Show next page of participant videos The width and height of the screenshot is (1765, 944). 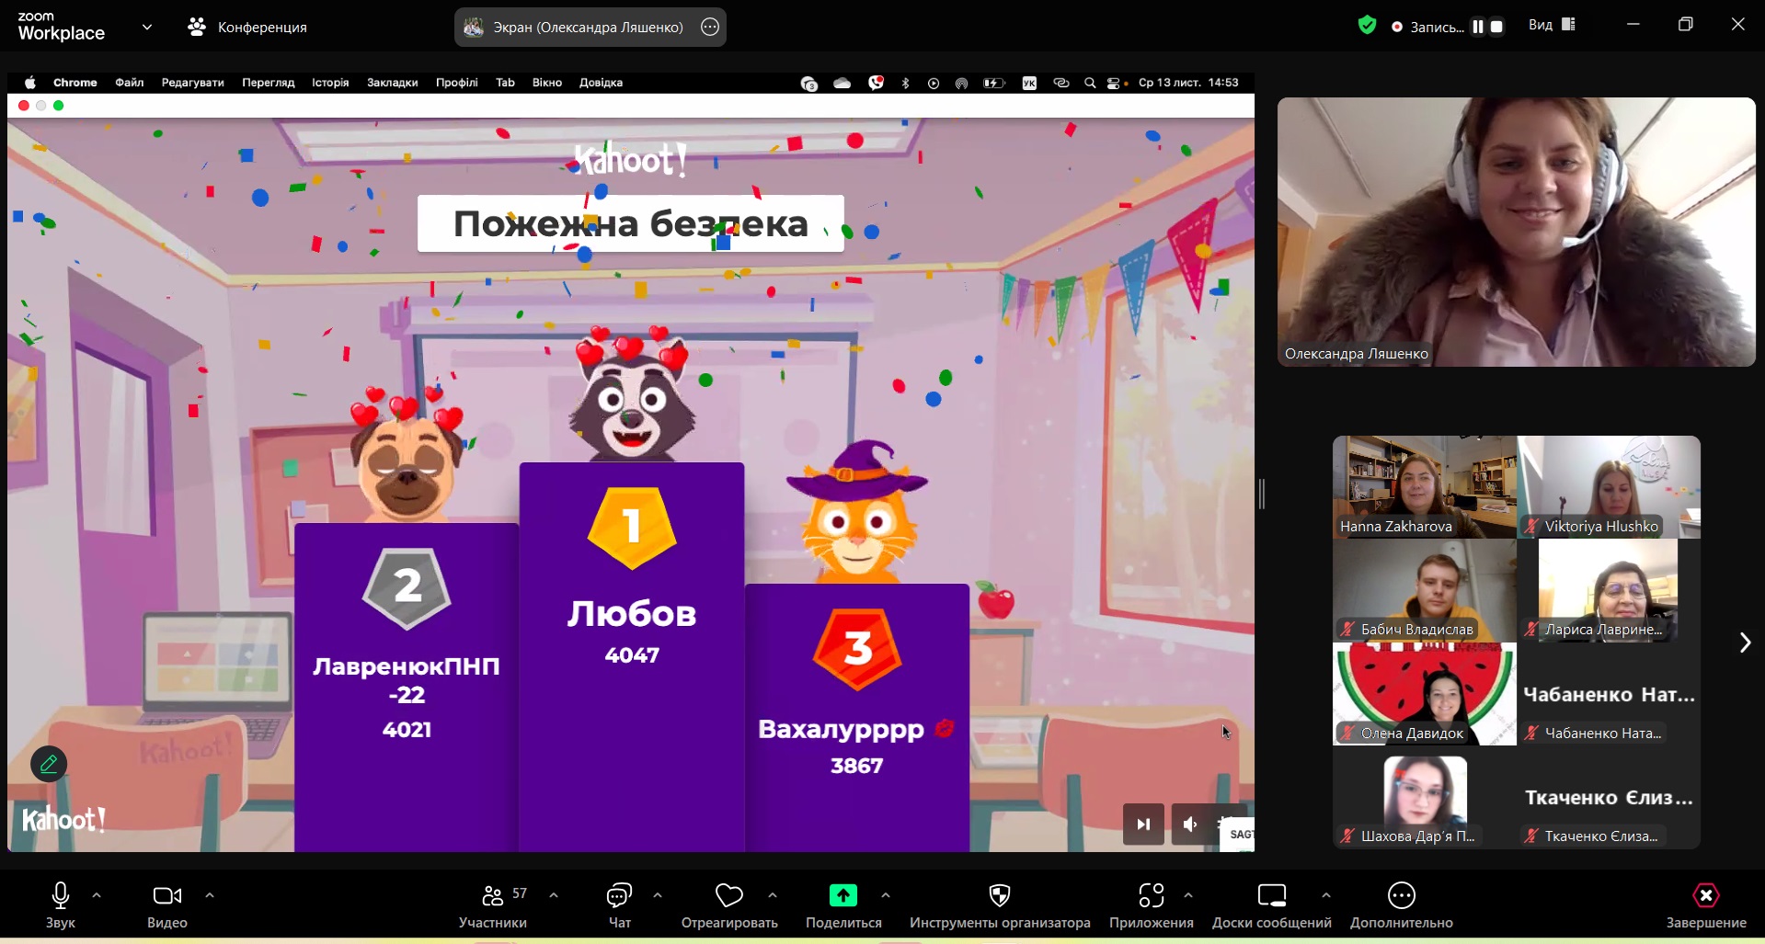click(1744, 643)
